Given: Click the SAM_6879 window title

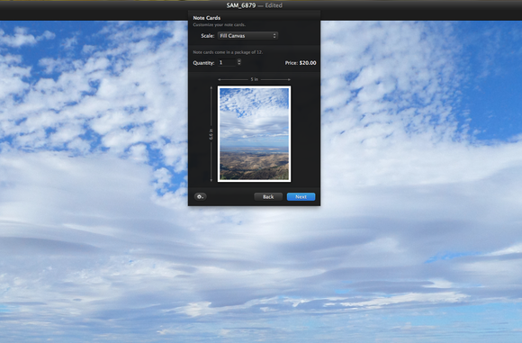Looking at the screenshot, I should click(x=241, y=5).
